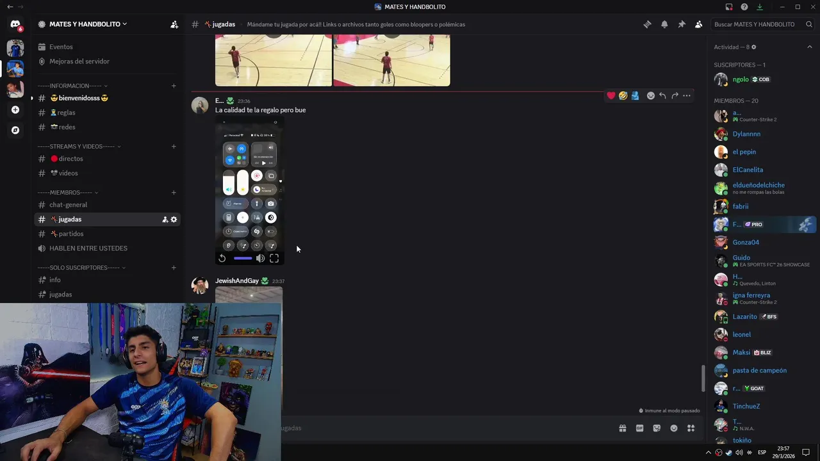The width and height of the screenshot is (820, 461).
Task: Collapse STREAMS Y VIDEOS category
Action: [x=79, y=147]
